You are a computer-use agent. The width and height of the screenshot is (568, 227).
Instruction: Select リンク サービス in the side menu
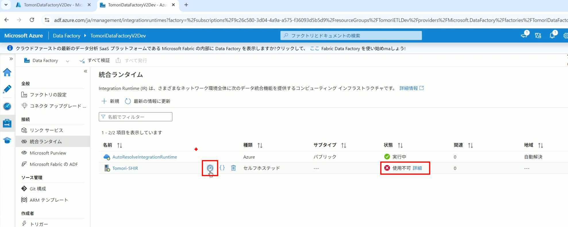coord(46,130)
